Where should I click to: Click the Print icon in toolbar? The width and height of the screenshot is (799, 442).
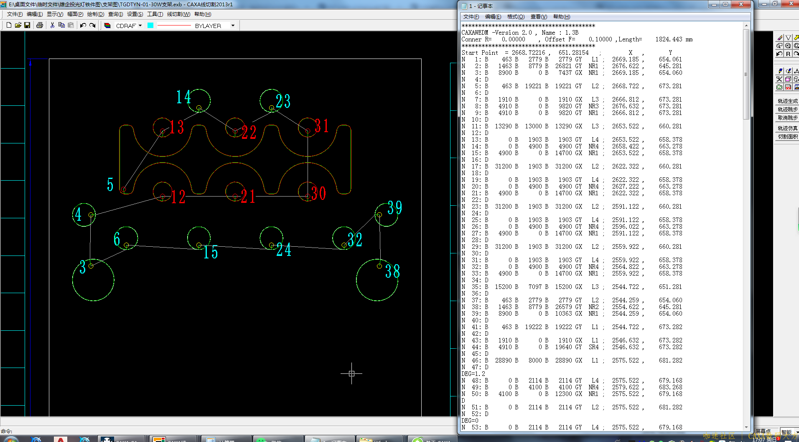[x=40, y=26]
